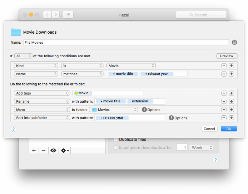248x194 pixels.
Task: Open the Movie kind value dropdown
Action: (131, 66)
